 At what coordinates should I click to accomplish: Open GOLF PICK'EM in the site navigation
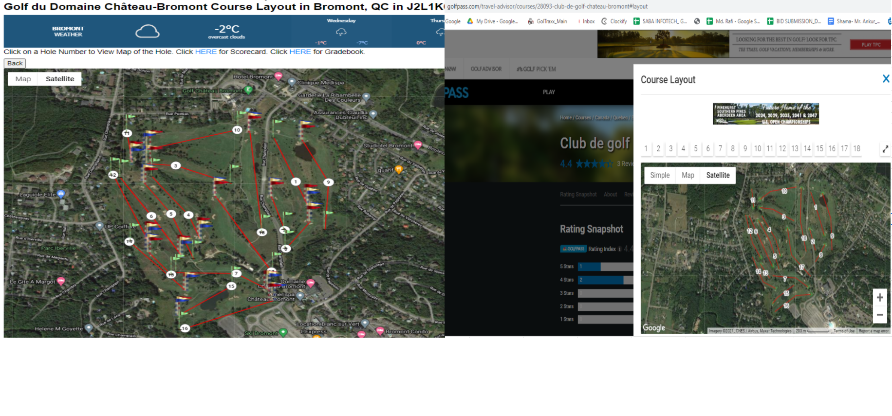[536, 69]
